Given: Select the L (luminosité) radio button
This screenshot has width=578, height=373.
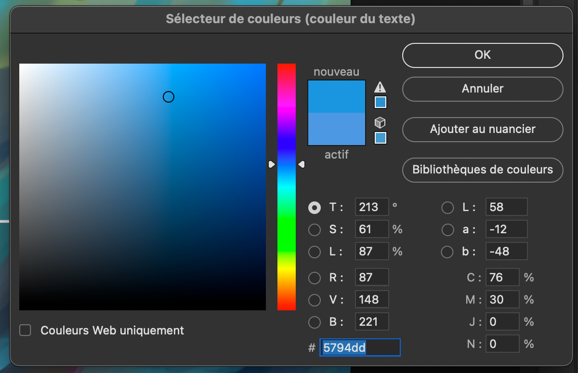Looking at the screenshot, I should click(315, 252).
